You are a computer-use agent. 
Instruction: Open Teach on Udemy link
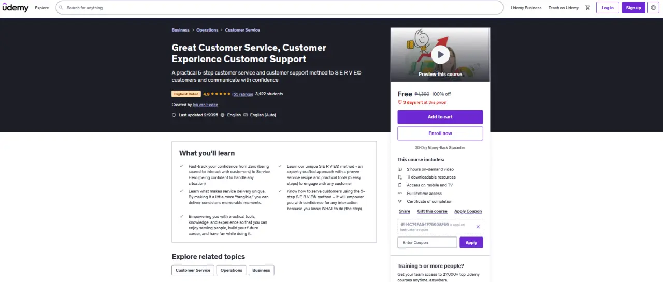[x=564, y=8]
